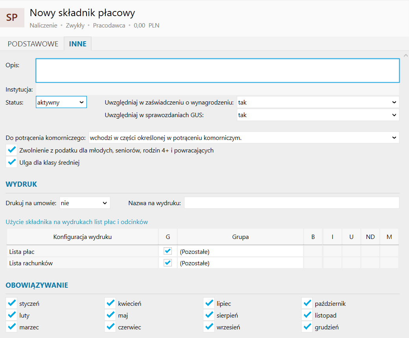Uncheck the grudzień month checkbox
The width and height of the screenshot is (409, 338).
(307, 327)
